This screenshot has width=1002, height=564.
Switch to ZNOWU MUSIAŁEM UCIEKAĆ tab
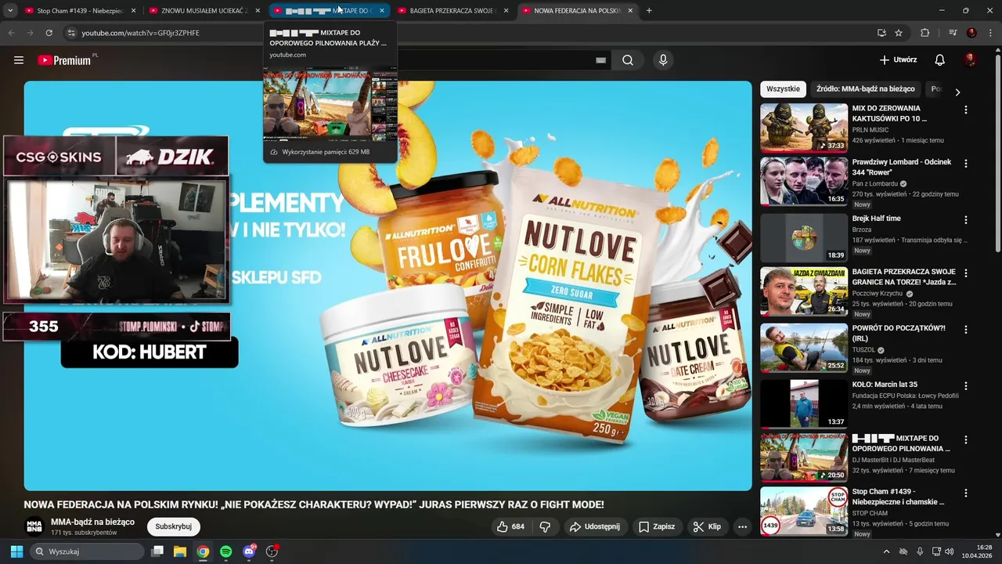204,11
